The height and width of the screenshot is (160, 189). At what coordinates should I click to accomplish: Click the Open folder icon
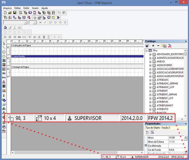coord(9,13)
